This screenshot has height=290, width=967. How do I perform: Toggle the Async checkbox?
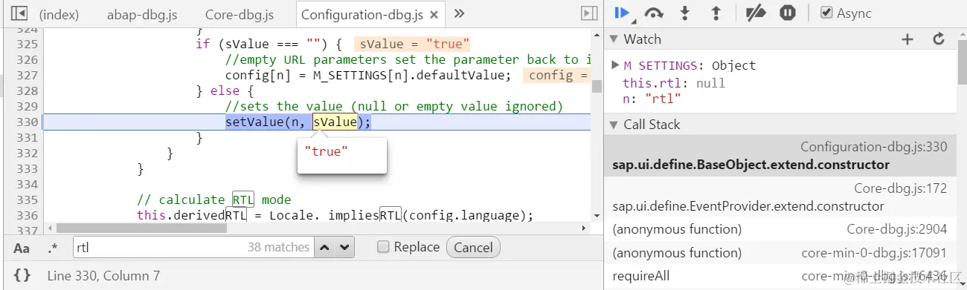pos(826,13)
